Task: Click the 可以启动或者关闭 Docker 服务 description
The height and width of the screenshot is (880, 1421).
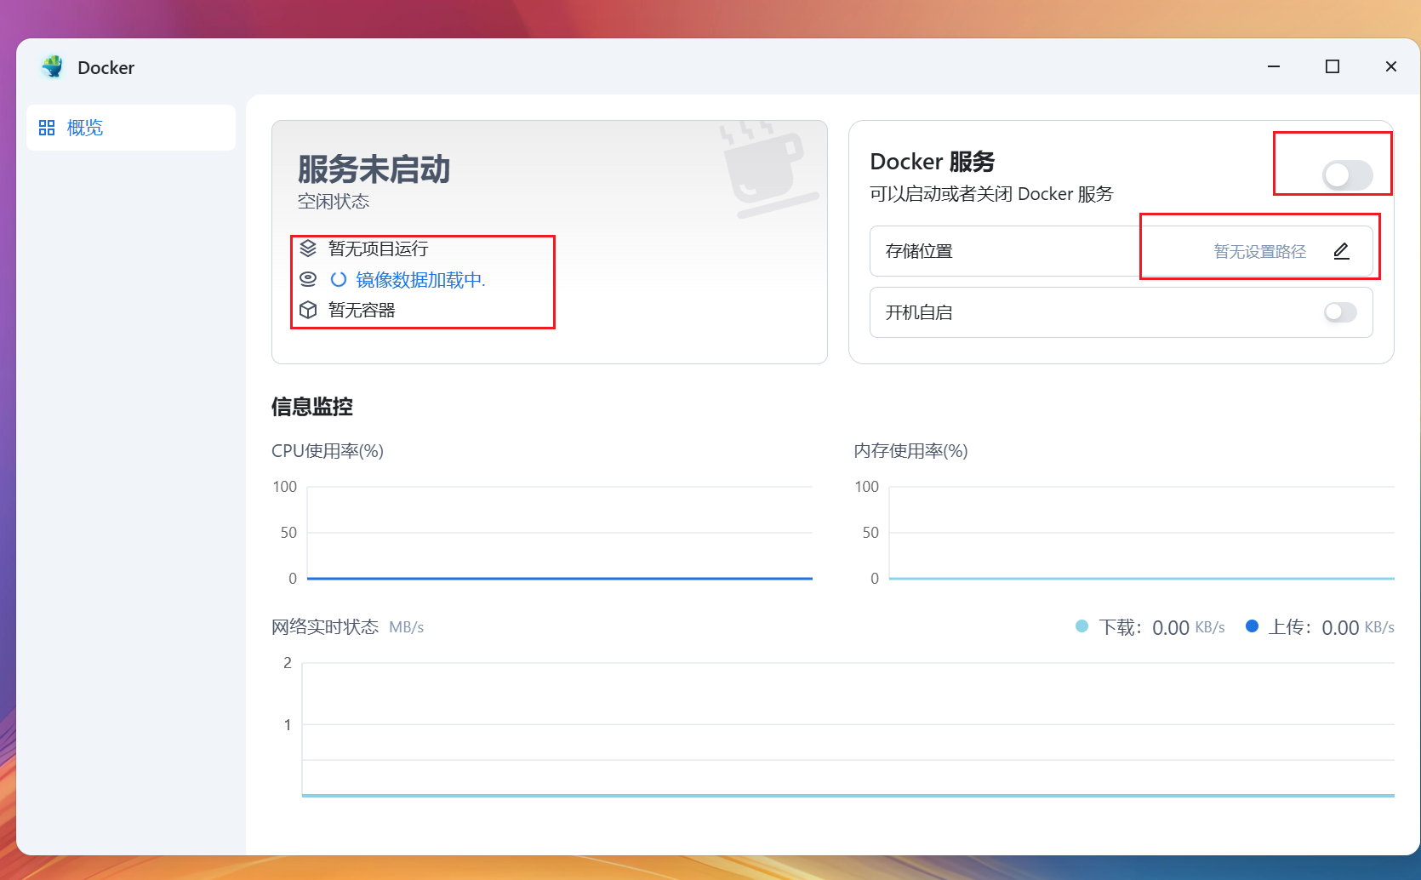Action: click(991, 194)
